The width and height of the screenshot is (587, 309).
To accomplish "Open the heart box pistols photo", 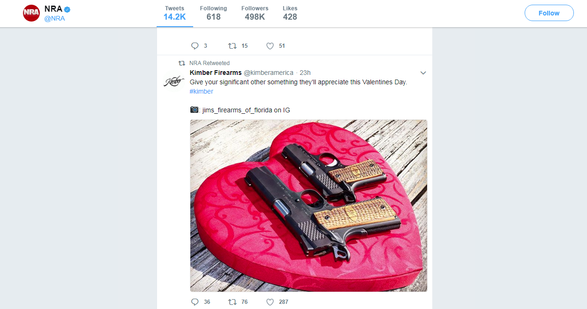I will point(309,206).
